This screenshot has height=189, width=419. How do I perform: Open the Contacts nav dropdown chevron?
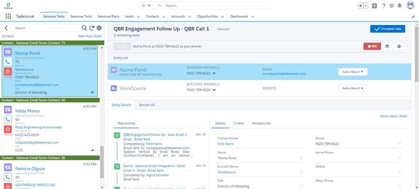163,17
